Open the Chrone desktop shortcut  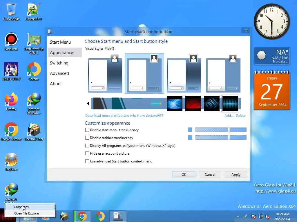click(x=34, y=71)
